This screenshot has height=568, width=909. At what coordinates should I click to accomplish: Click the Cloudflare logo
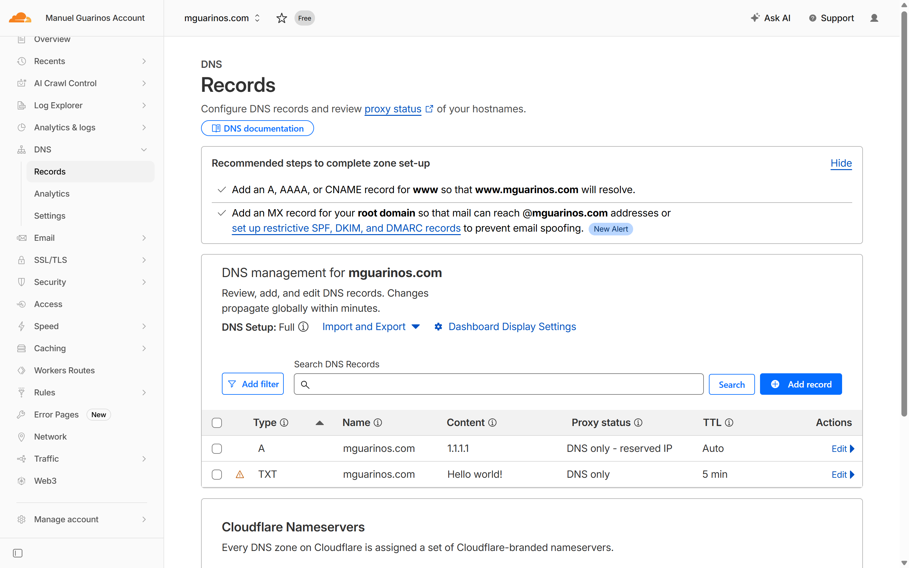(x=20, y=18)
